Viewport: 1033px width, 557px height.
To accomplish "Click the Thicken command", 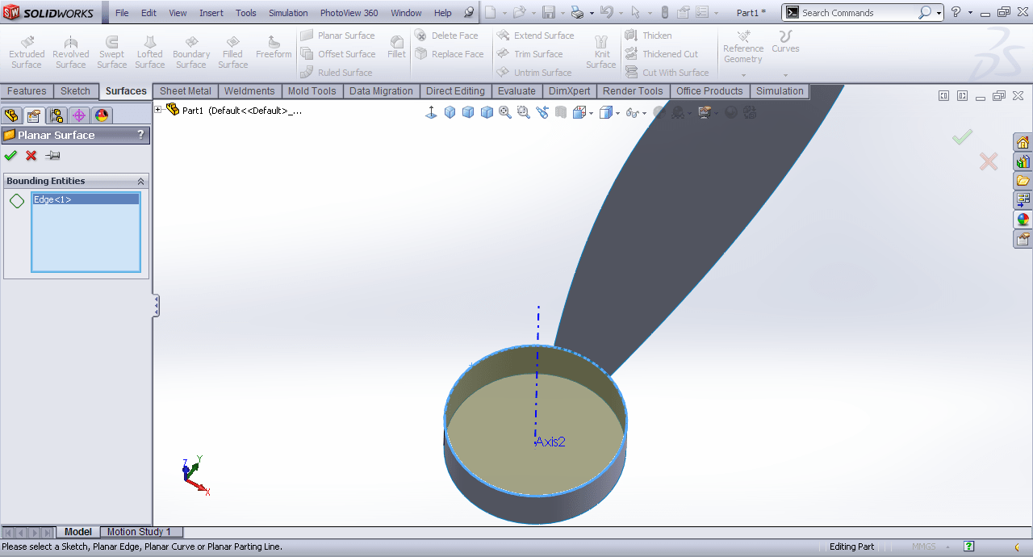I will coord(648,36).
